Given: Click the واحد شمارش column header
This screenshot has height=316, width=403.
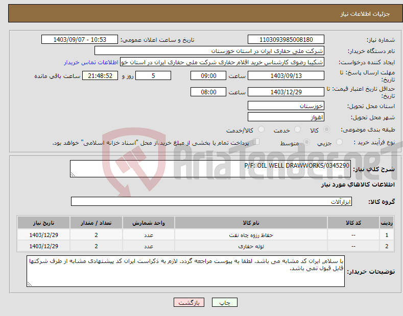Looking at the screenshot, I should 149,223.
